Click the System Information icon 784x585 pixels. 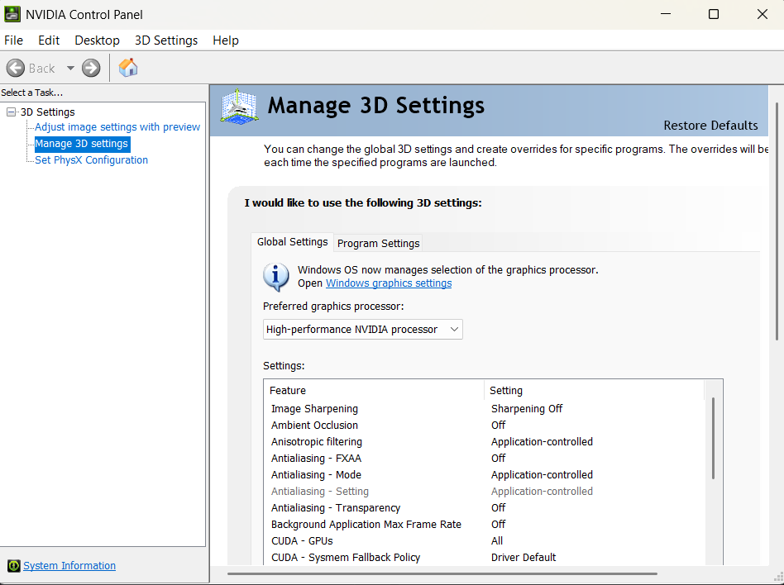pyautogui.click(x=14, y=565)
